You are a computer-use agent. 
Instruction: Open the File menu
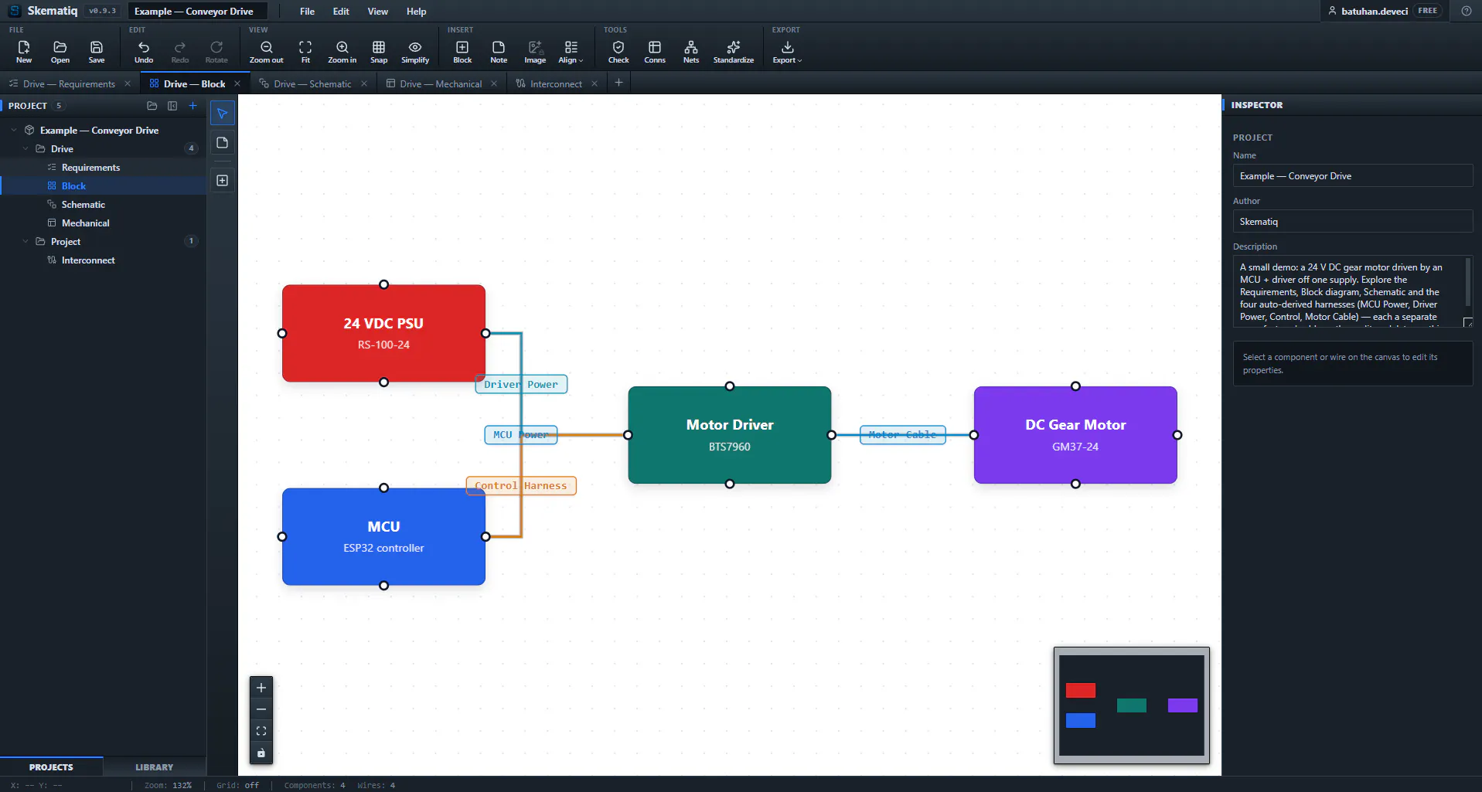click(307, 12)
